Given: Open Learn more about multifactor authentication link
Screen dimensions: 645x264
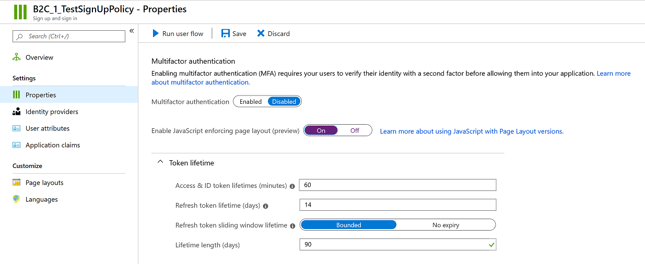Looking at the screenshot, I should click(391, 78).
